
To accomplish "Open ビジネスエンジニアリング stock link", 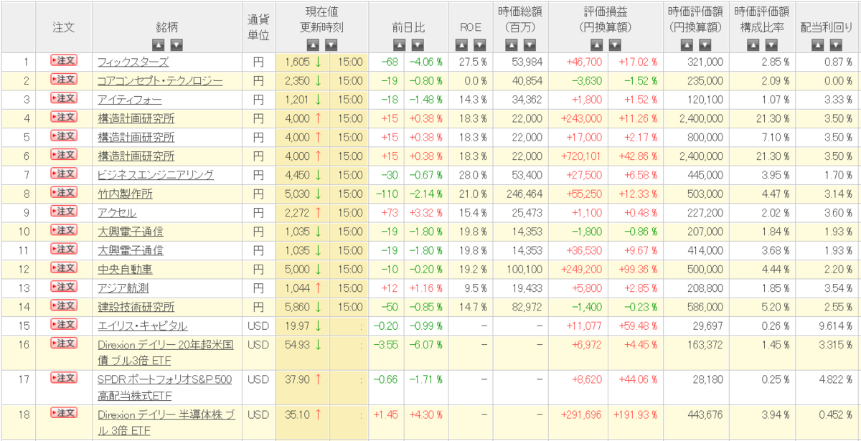I will [x=156, y=175].
